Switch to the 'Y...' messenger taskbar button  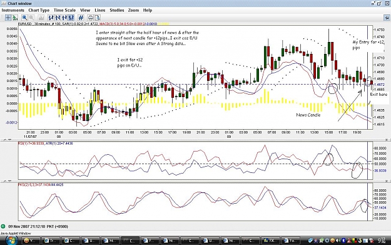coord(31,241)
